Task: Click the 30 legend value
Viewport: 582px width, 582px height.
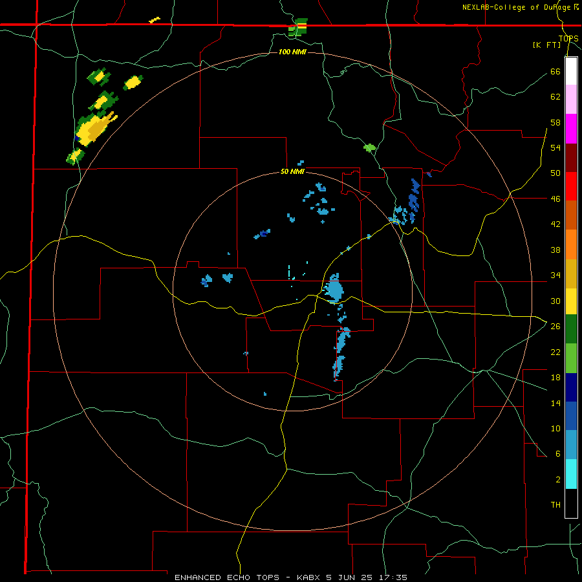Action: coord(555,301)
